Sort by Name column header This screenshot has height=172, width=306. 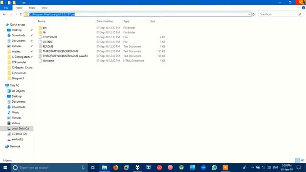click(x=66, y=21)
